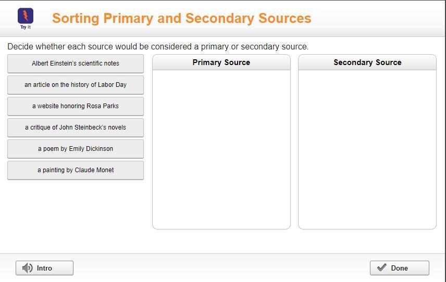Play the Intro audio

[44, 268]
